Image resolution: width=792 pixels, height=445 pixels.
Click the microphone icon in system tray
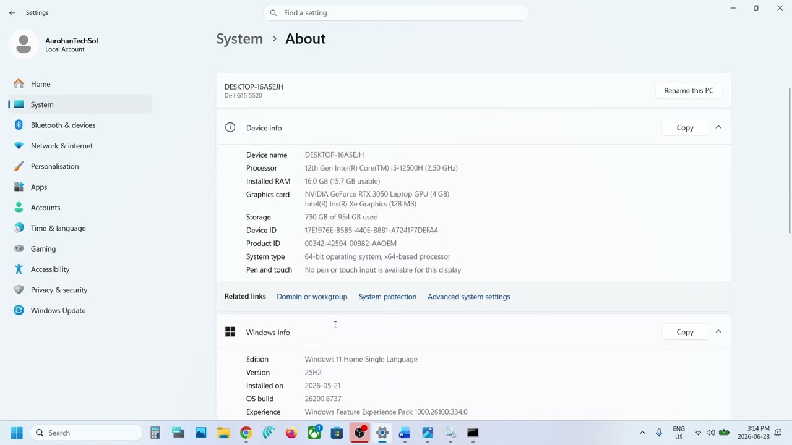[659, 433]
